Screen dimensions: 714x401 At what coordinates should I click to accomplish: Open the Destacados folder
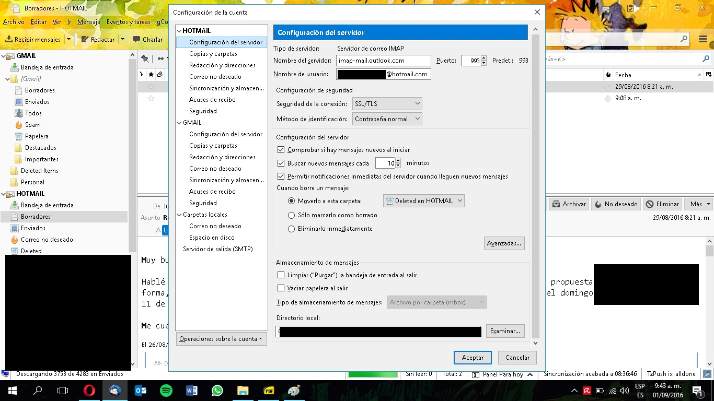[x=40, y=148]
